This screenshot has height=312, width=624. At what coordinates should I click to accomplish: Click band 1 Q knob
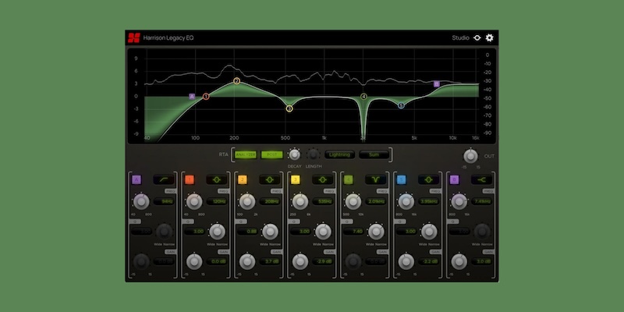coord(217,231)
